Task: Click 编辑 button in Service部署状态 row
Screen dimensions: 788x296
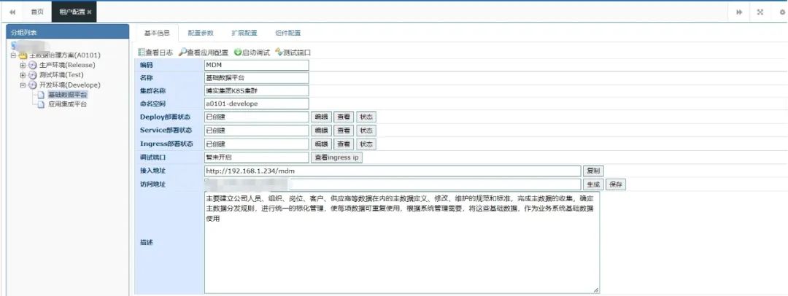Action: coord(321,131)
